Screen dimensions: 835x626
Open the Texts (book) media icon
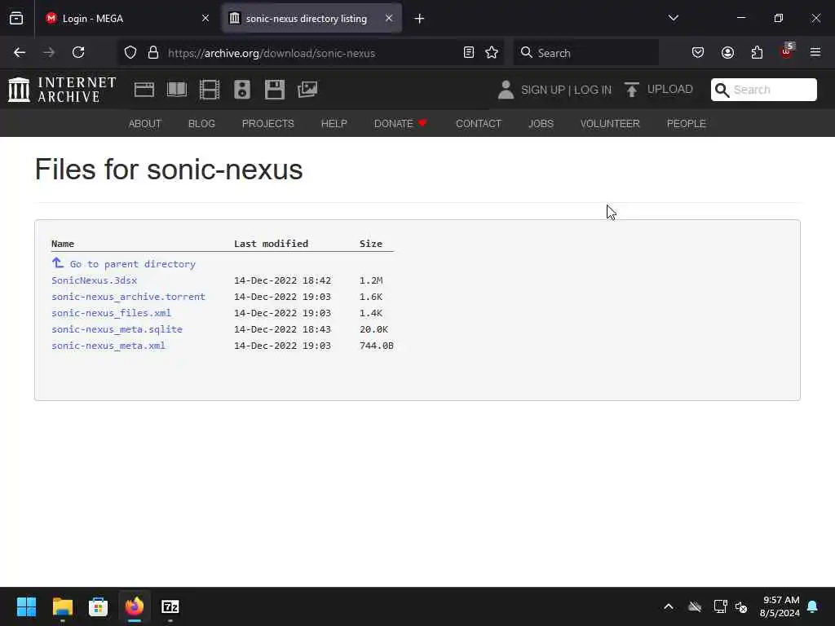177,90
